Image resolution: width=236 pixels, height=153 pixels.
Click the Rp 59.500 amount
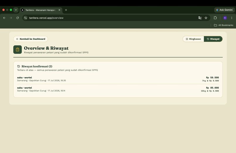[x=212, y=77]
